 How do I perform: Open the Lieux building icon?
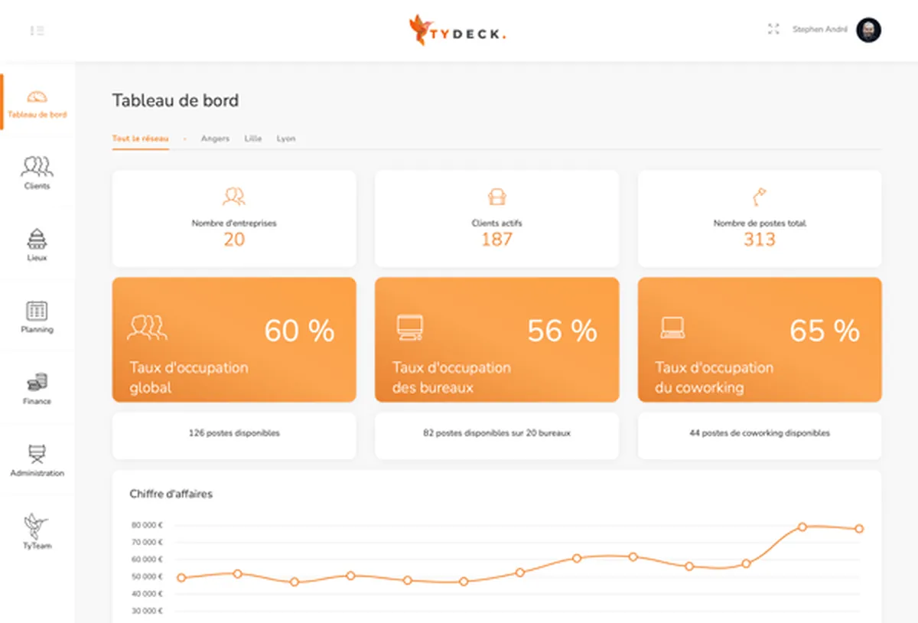coord(37,239)
